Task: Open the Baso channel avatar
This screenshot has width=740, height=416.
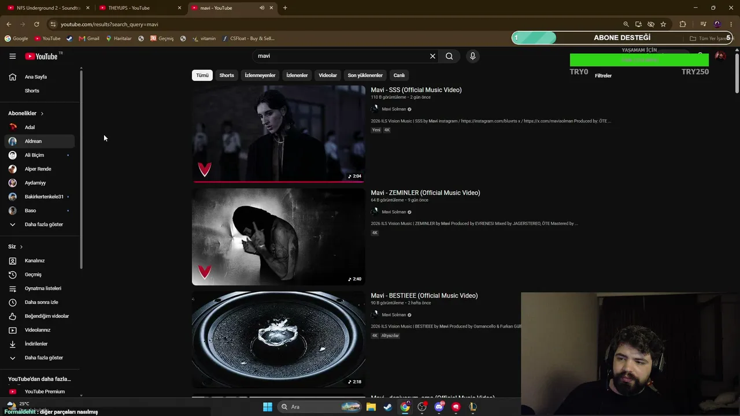Action: pos(13,210)
